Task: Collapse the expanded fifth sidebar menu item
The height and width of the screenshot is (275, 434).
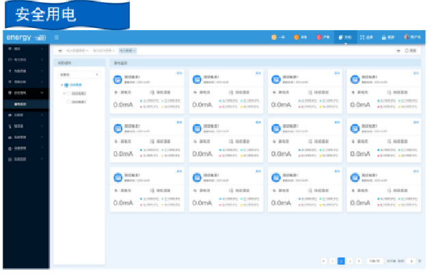Action: (26, 93)
